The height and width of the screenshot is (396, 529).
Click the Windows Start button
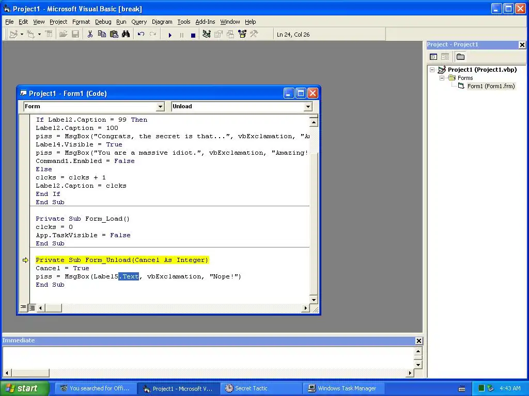24,389
